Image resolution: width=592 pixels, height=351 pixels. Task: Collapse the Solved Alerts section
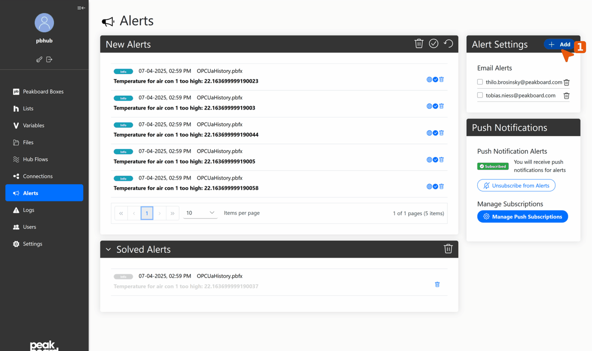pos(108,249)
